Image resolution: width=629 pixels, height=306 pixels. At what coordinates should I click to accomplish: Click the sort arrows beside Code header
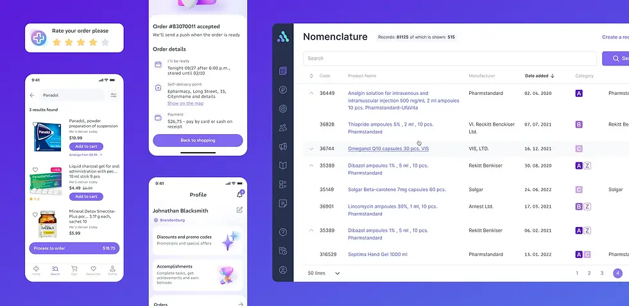(311, 76)
